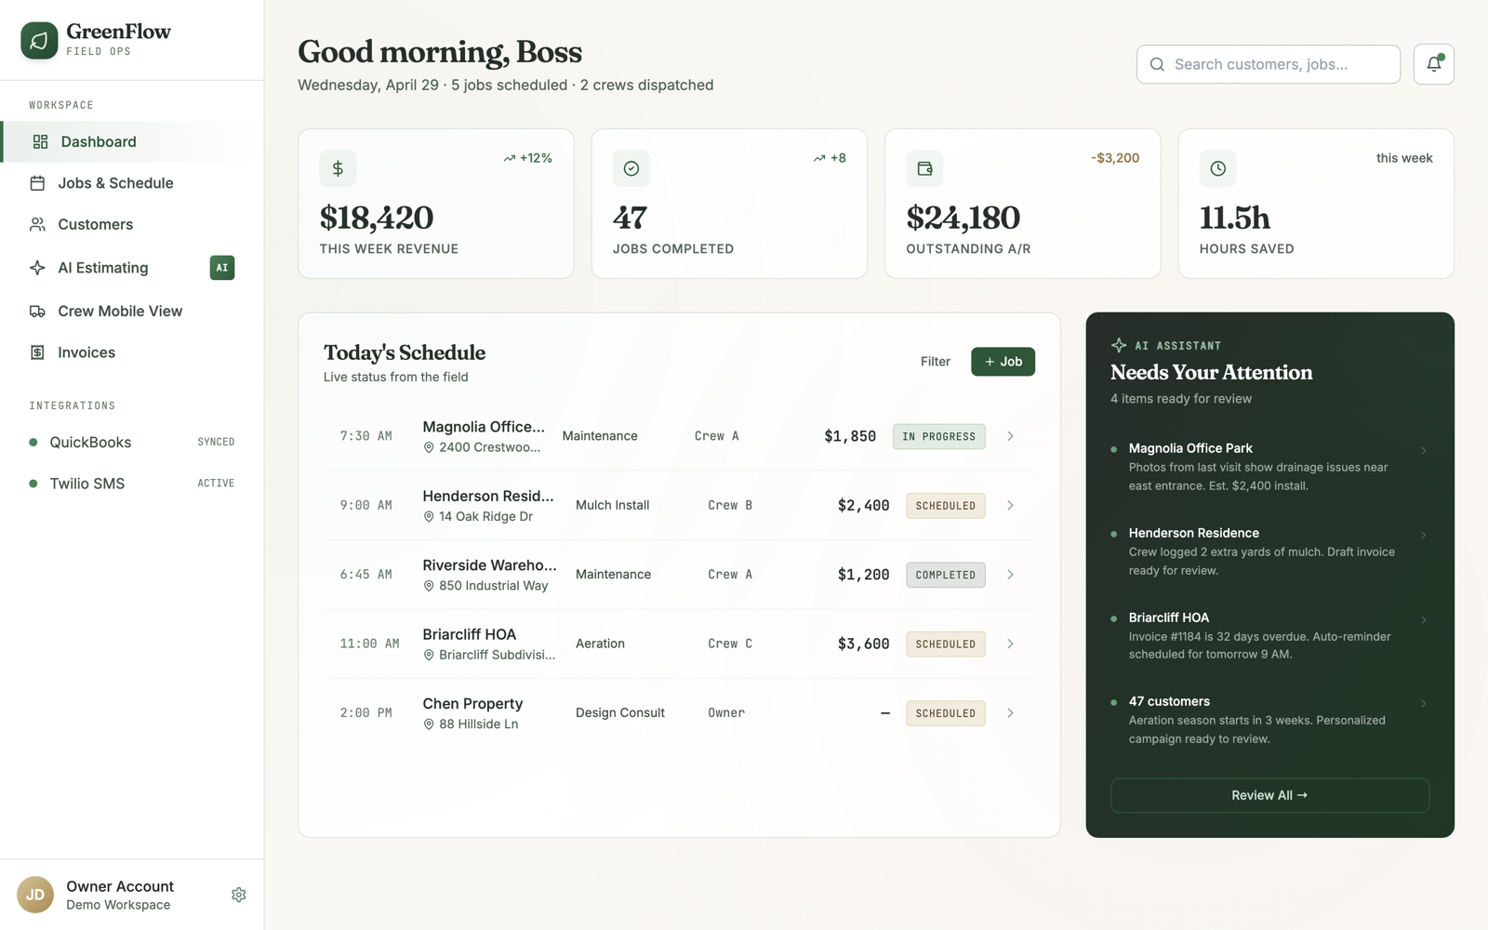This screenshot has height=930, width=1488.
Task: Click the +12% trend arrow icon
Action: tap(510, 158)
